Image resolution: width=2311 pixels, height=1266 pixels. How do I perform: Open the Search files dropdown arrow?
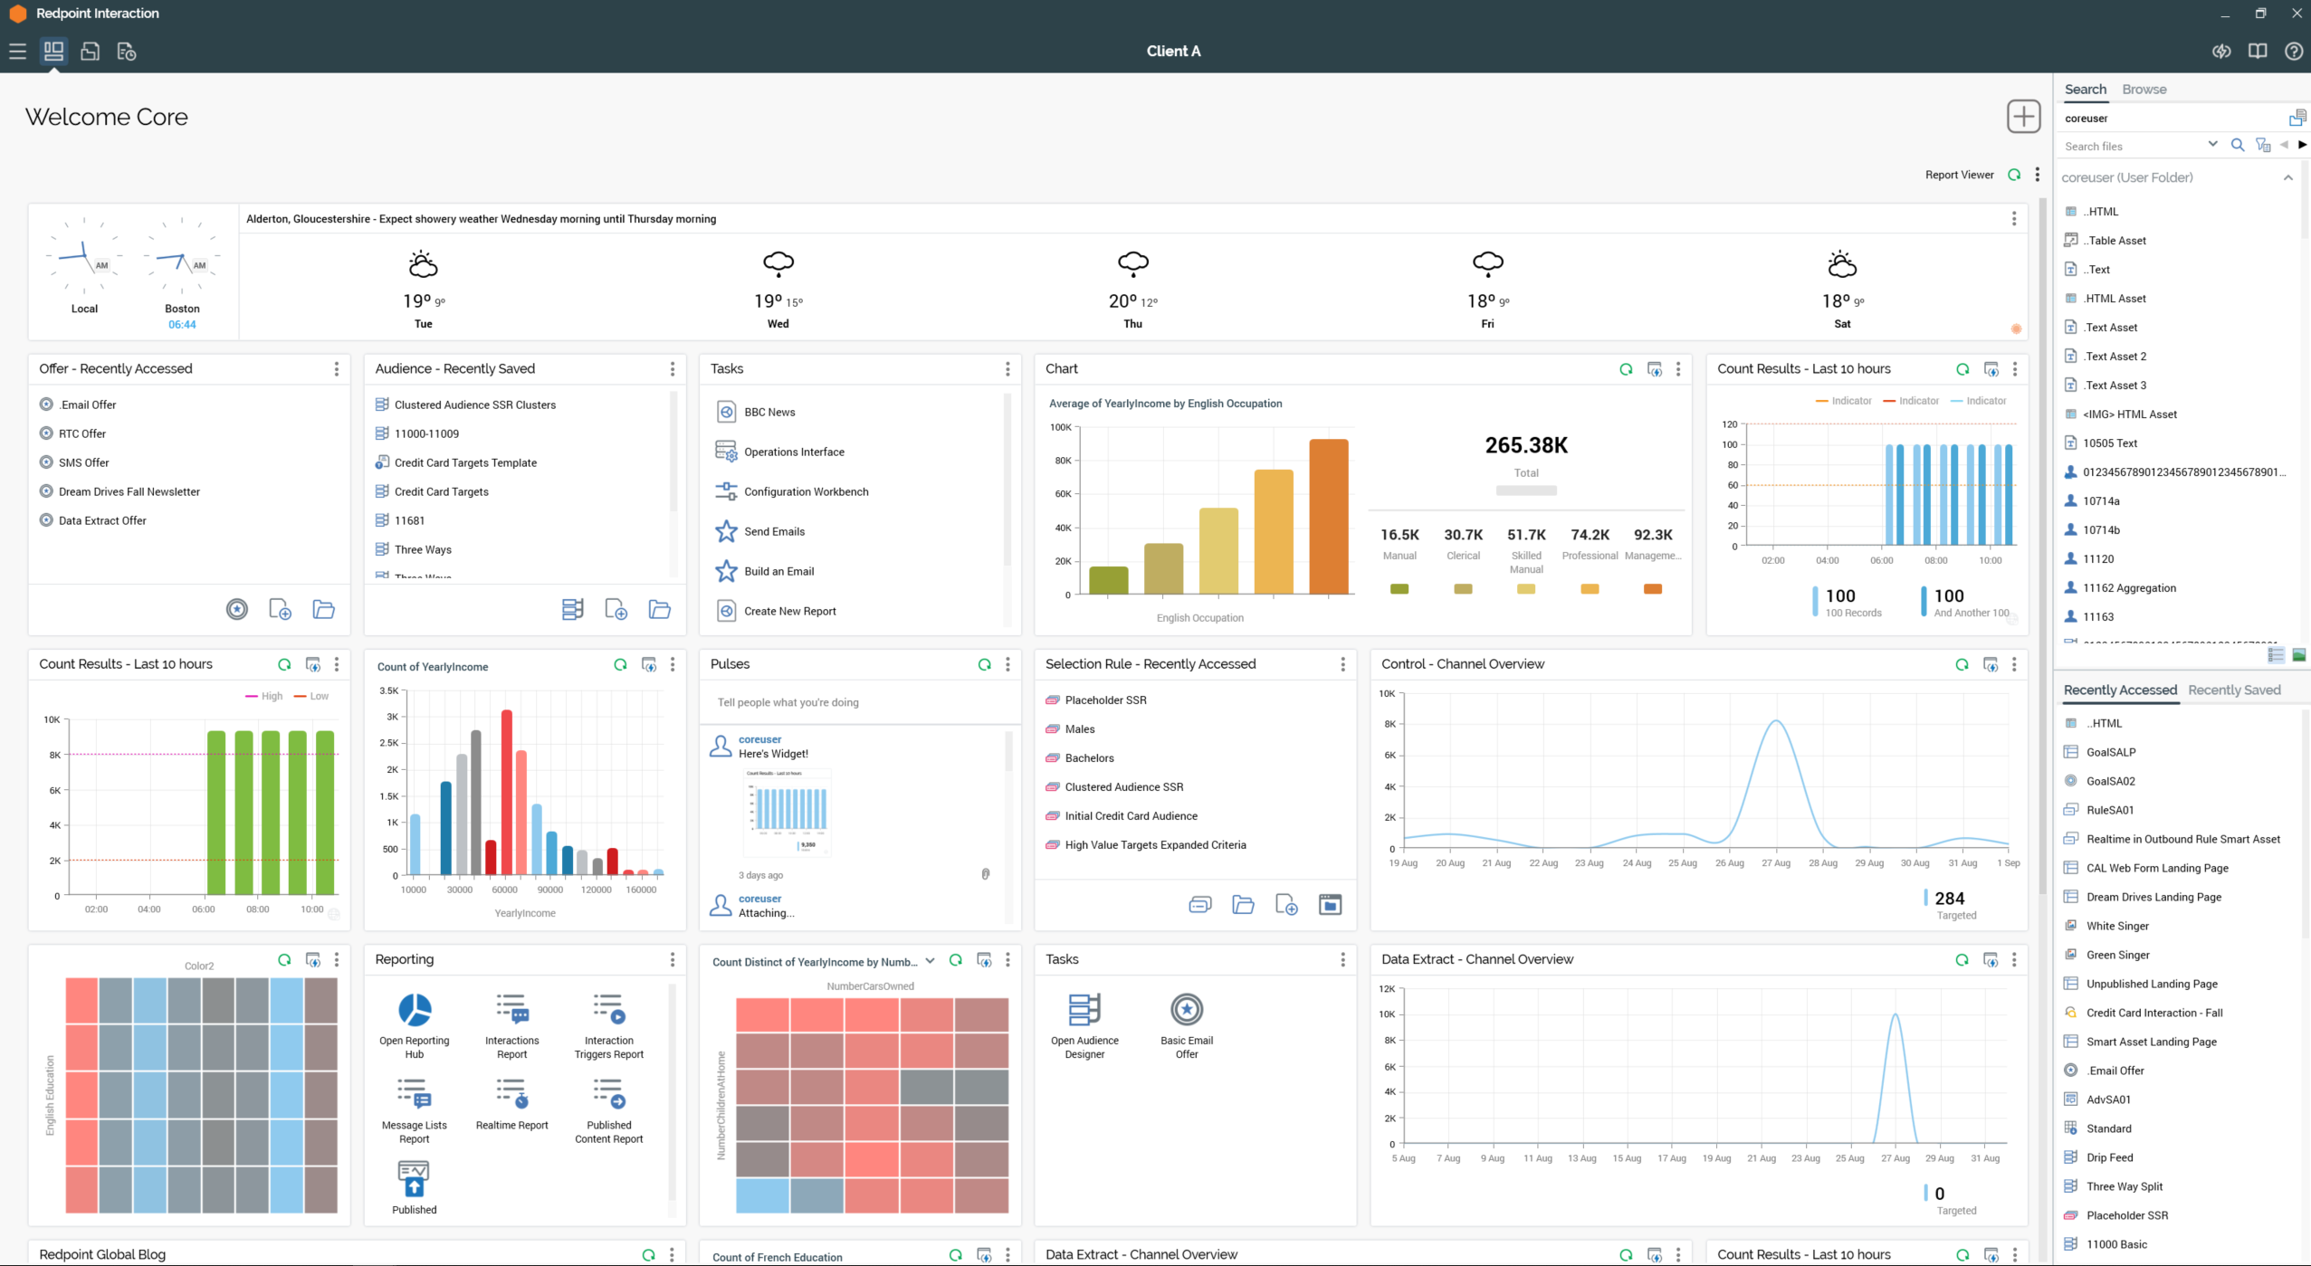coord(2212,145)
